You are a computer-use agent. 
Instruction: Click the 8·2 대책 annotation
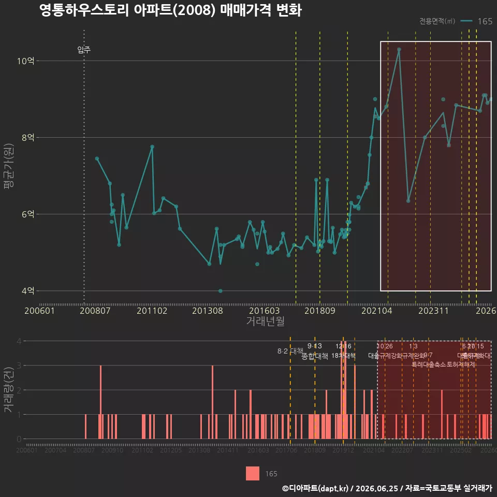click(x=290, y=351)
